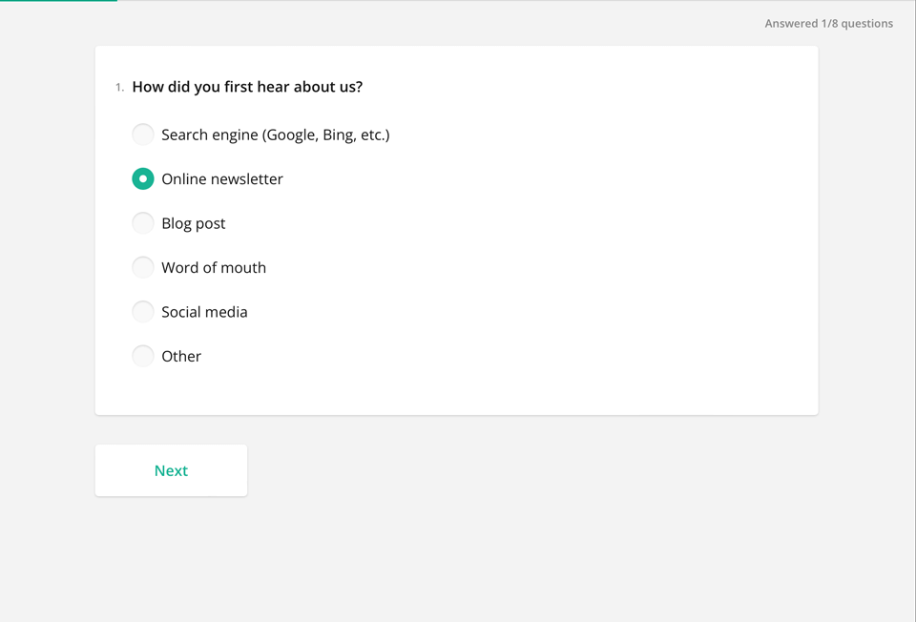Click the 'Word of mouth' label text
The height and width of the screenshot is (622, 916).
[213, 268]
